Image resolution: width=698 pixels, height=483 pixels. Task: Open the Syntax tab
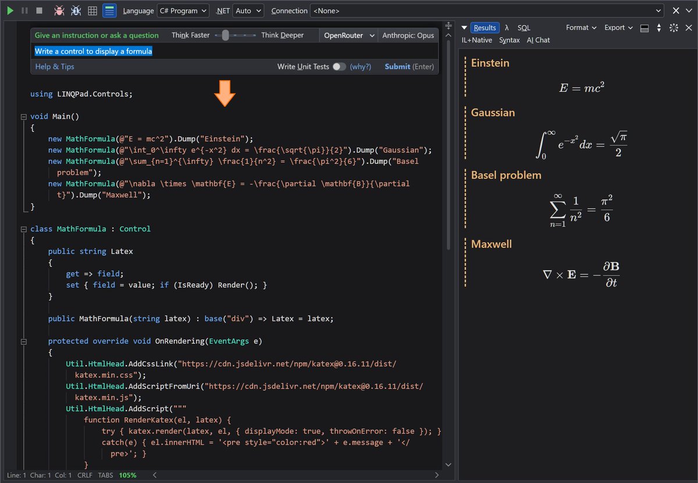click(x=510, y=41)
